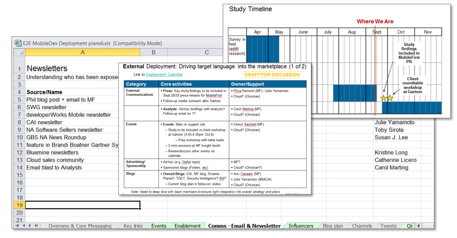Open the Deployment Calendar link

coord(164,75)
